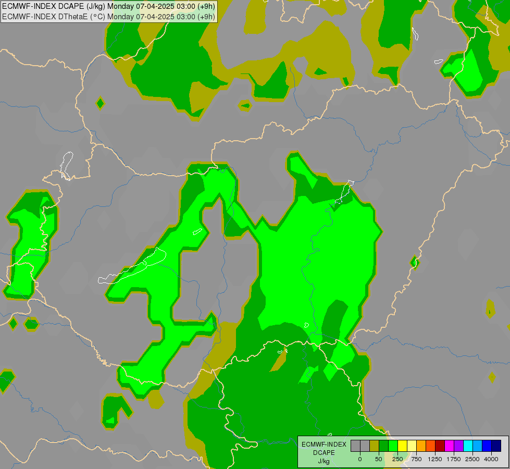Select the cyan legend swatch
This screenshot has height=469, width=510.
pyautogui.click(x=468, y=446)
